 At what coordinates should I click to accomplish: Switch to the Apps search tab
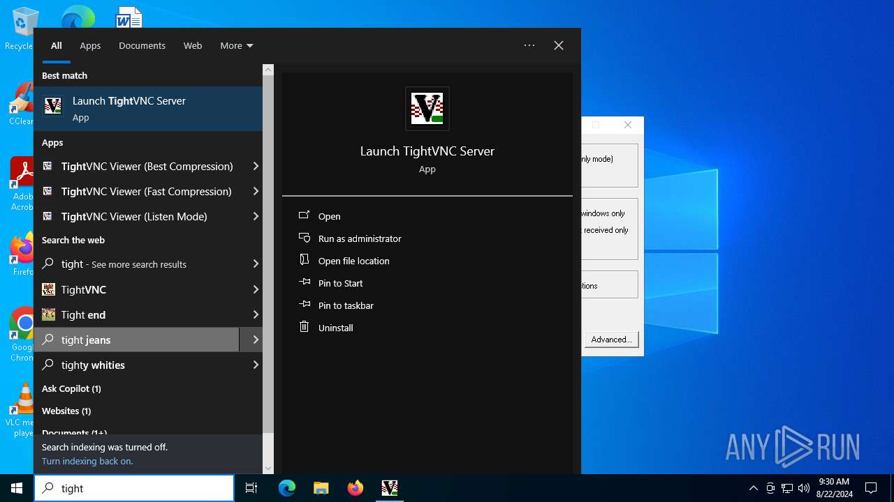click(90, 45)
